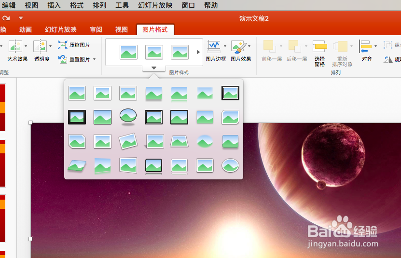Expand the 图片效果 dropdown arrow
The height and width of the screenshot is (258, 401).
tap(249, 46)
